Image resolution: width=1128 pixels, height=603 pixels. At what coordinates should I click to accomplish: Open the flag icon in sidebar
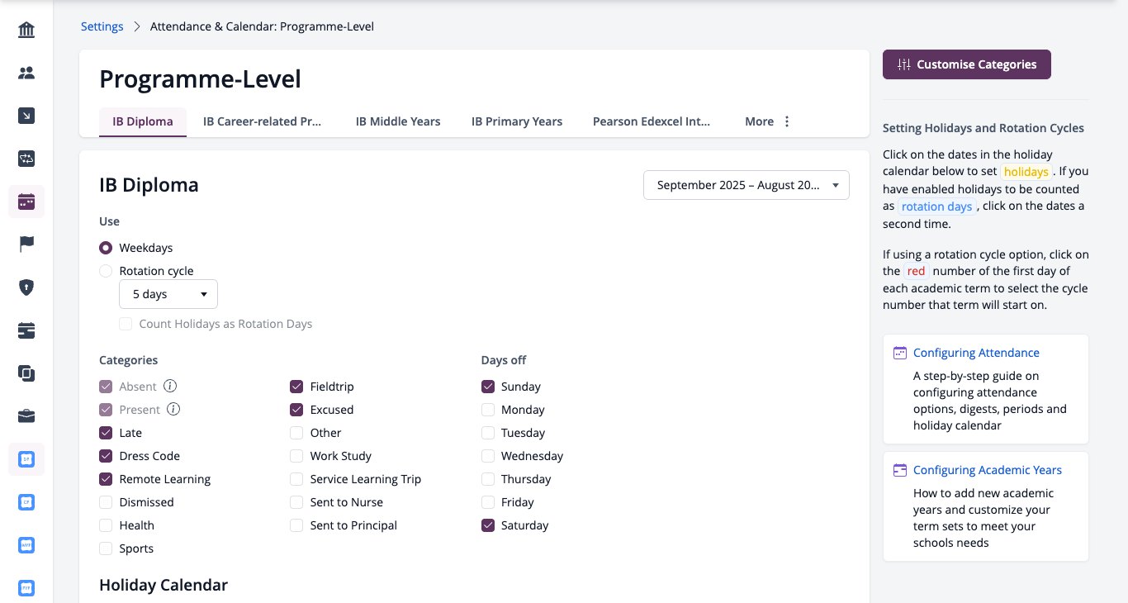pyautogui.click(x=26, y=245)
